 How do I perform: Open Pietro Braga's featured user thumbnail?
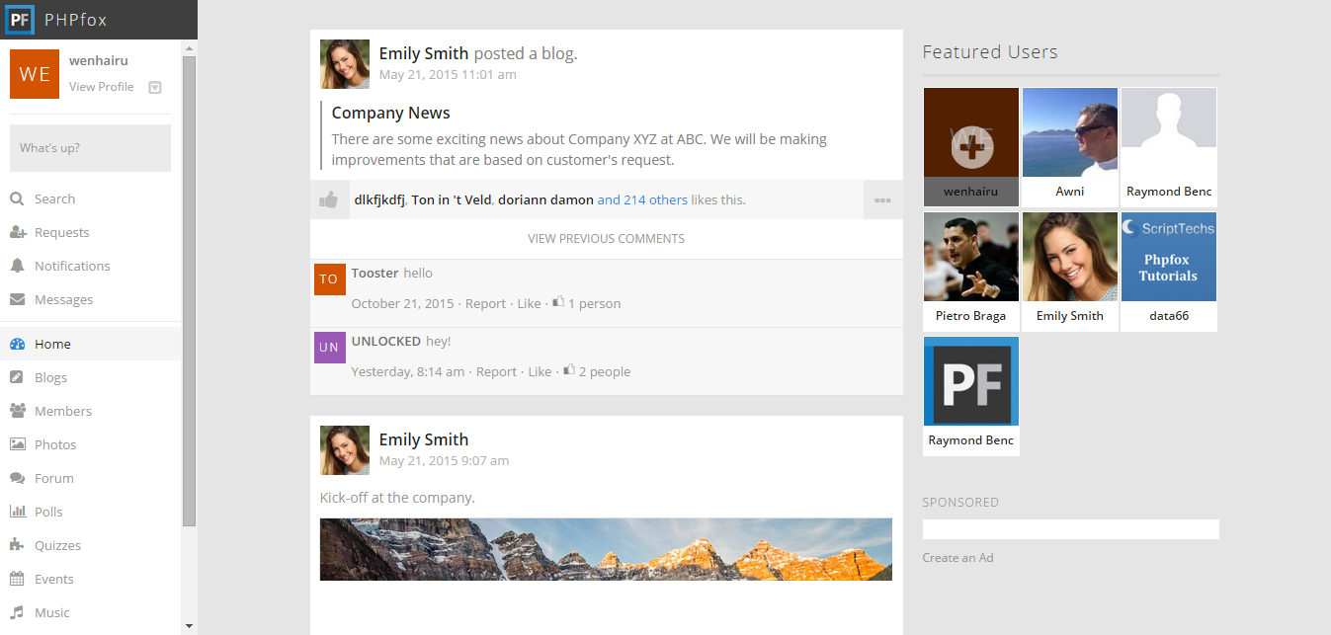tap(971, 272)
